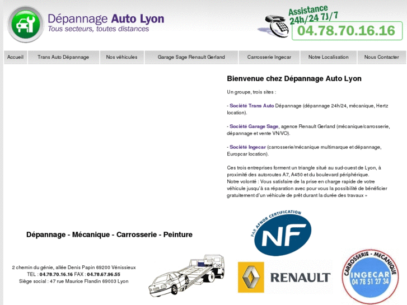Follow the Société Ingecar link
This screenshot has width=407, height=305.
(x=247, y=147)
